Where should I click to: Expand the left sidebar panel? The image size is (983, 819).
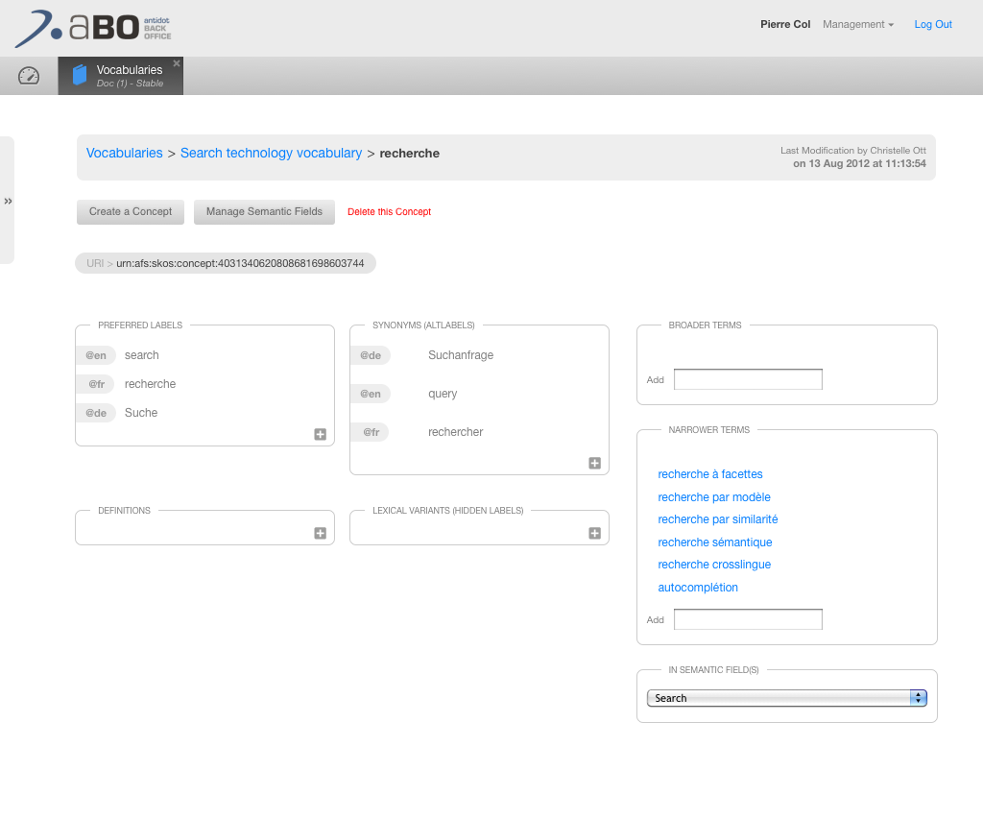(x=8, y=201)
